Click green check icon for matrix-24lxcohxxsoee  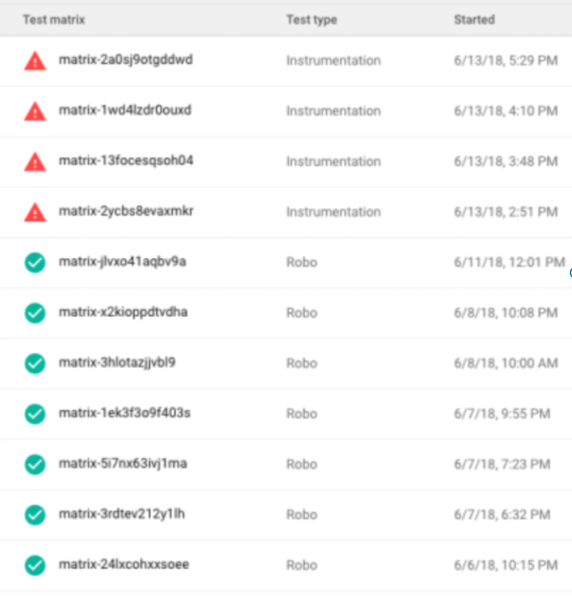[x=34, y=565]
